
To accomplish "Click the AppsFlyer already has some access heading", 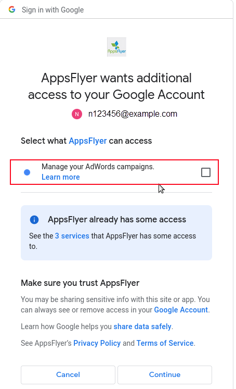I will [x=117, y=220].
